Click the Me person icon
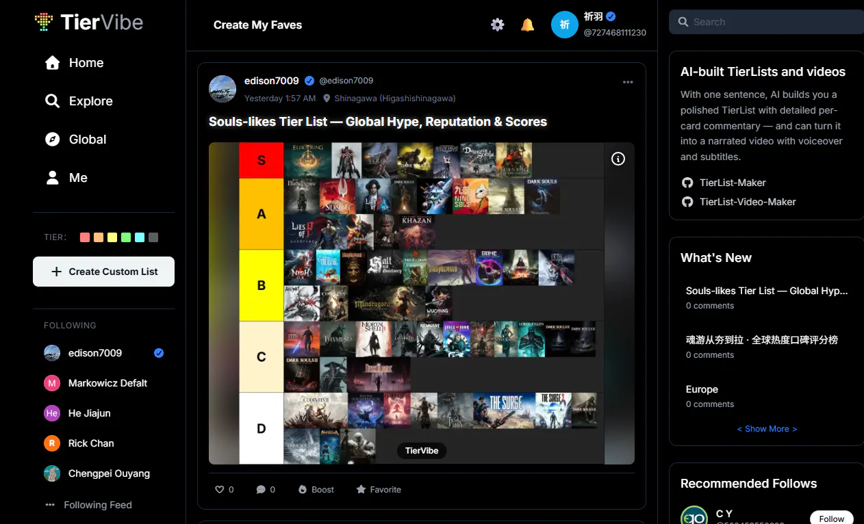Viewport: 864px width, 524px height. tap(52, 178)
